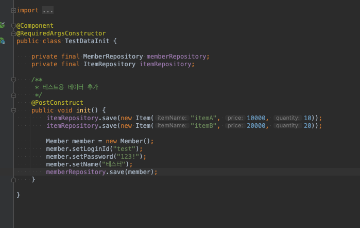
Task: Click the TestDataInit class name
Action: coord(87,41)
